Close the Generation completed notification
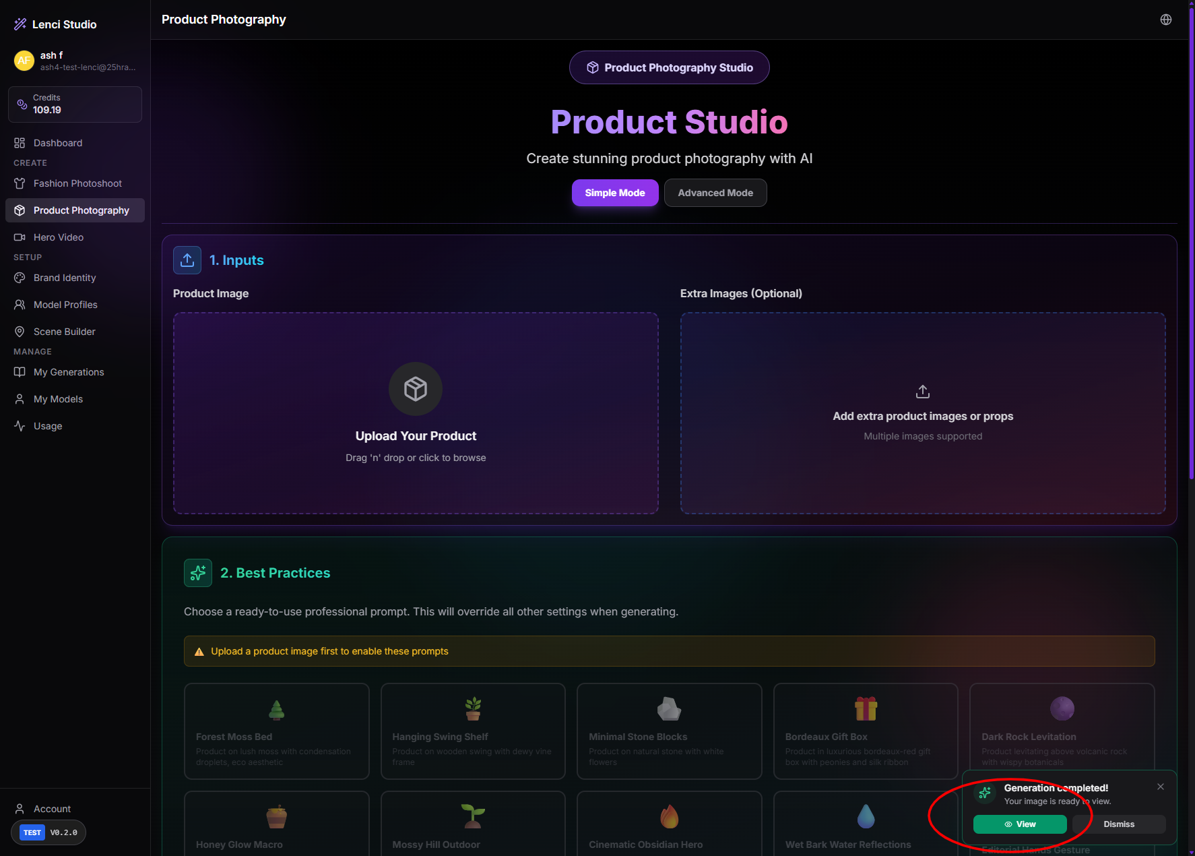The image size is (1195, 856). [1160, 787]
